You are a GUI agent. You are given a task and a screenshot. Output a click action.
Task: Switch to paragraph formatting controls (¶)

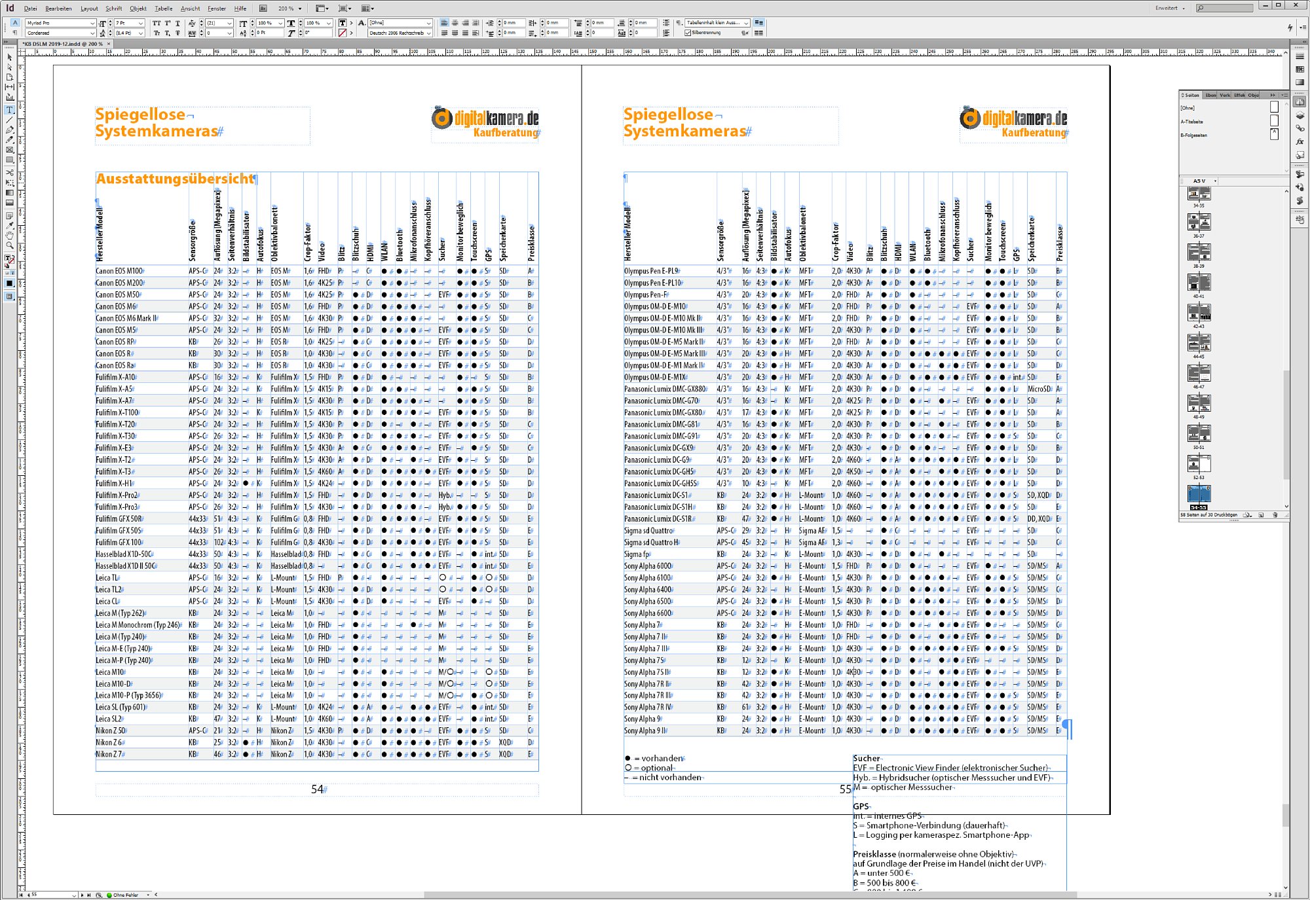coord(15,33)
